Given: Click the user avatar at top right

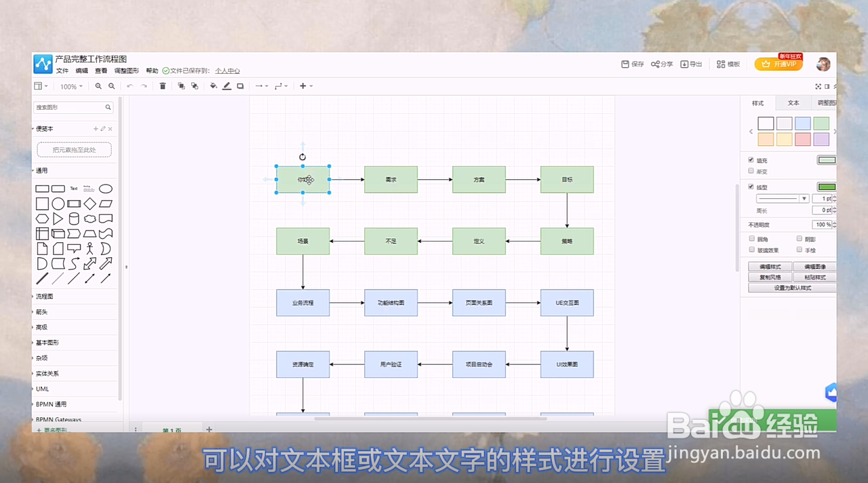Looking at the screenshot, I should [x=823, y=64].
